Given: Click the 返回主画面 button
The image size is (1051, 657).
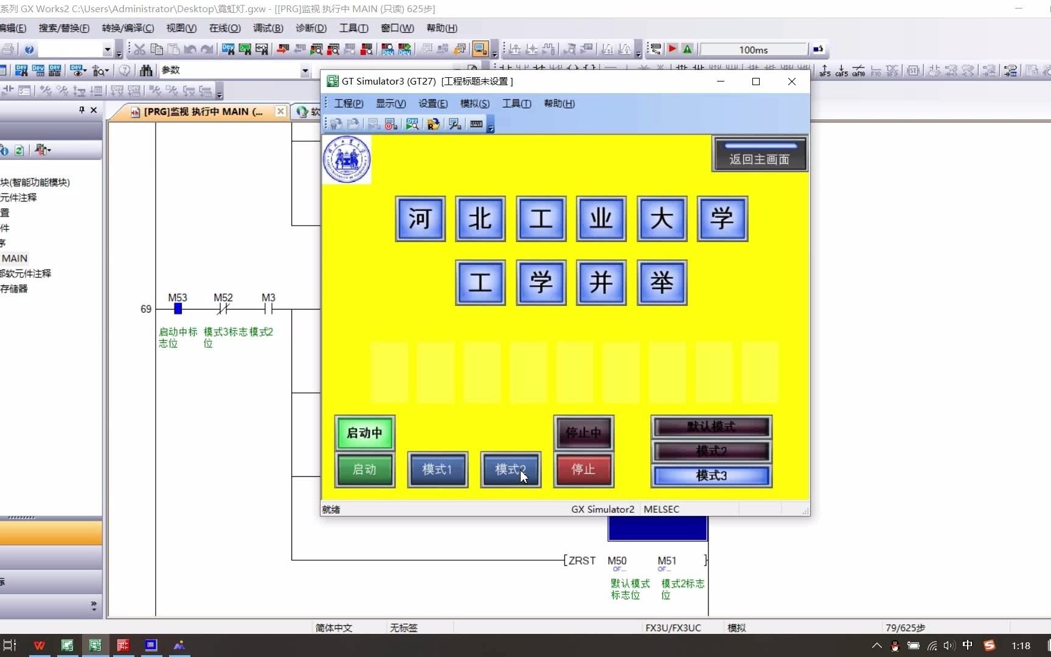Looking at the screenshot, I should 760,155.
